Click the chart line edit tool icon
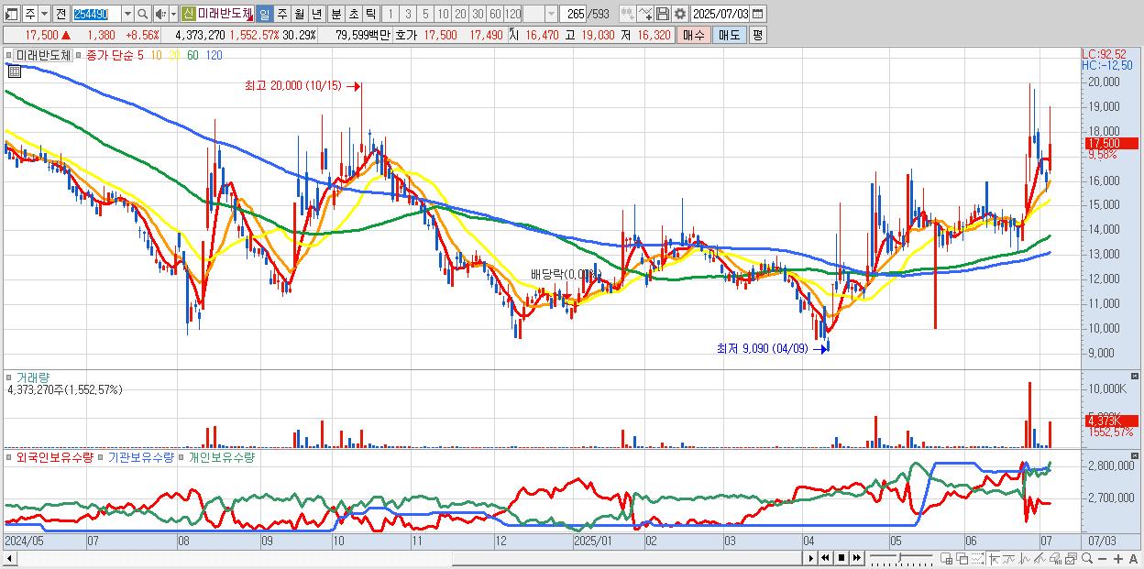Viewport: 1144px width, 569px height. 645,14
